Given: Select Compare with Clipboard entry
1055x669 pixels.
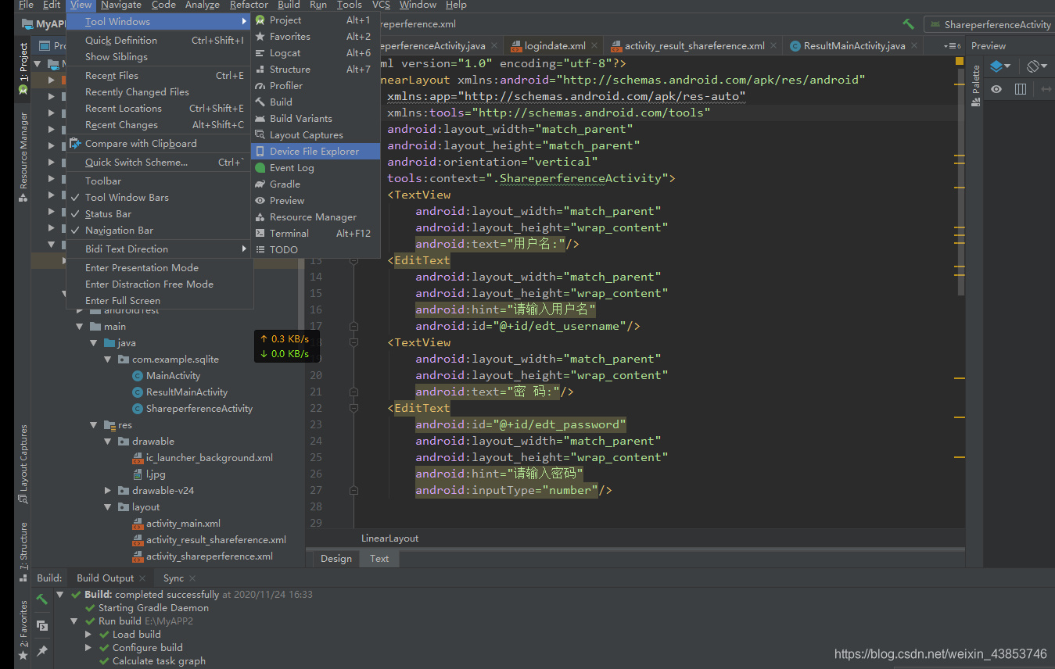Looking at the screenshot, I should 159,144.
